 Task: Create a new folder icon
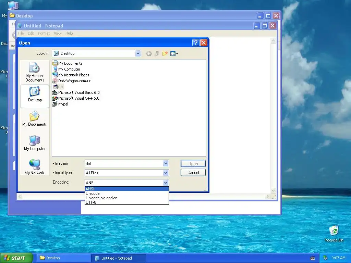click(165, 53)
